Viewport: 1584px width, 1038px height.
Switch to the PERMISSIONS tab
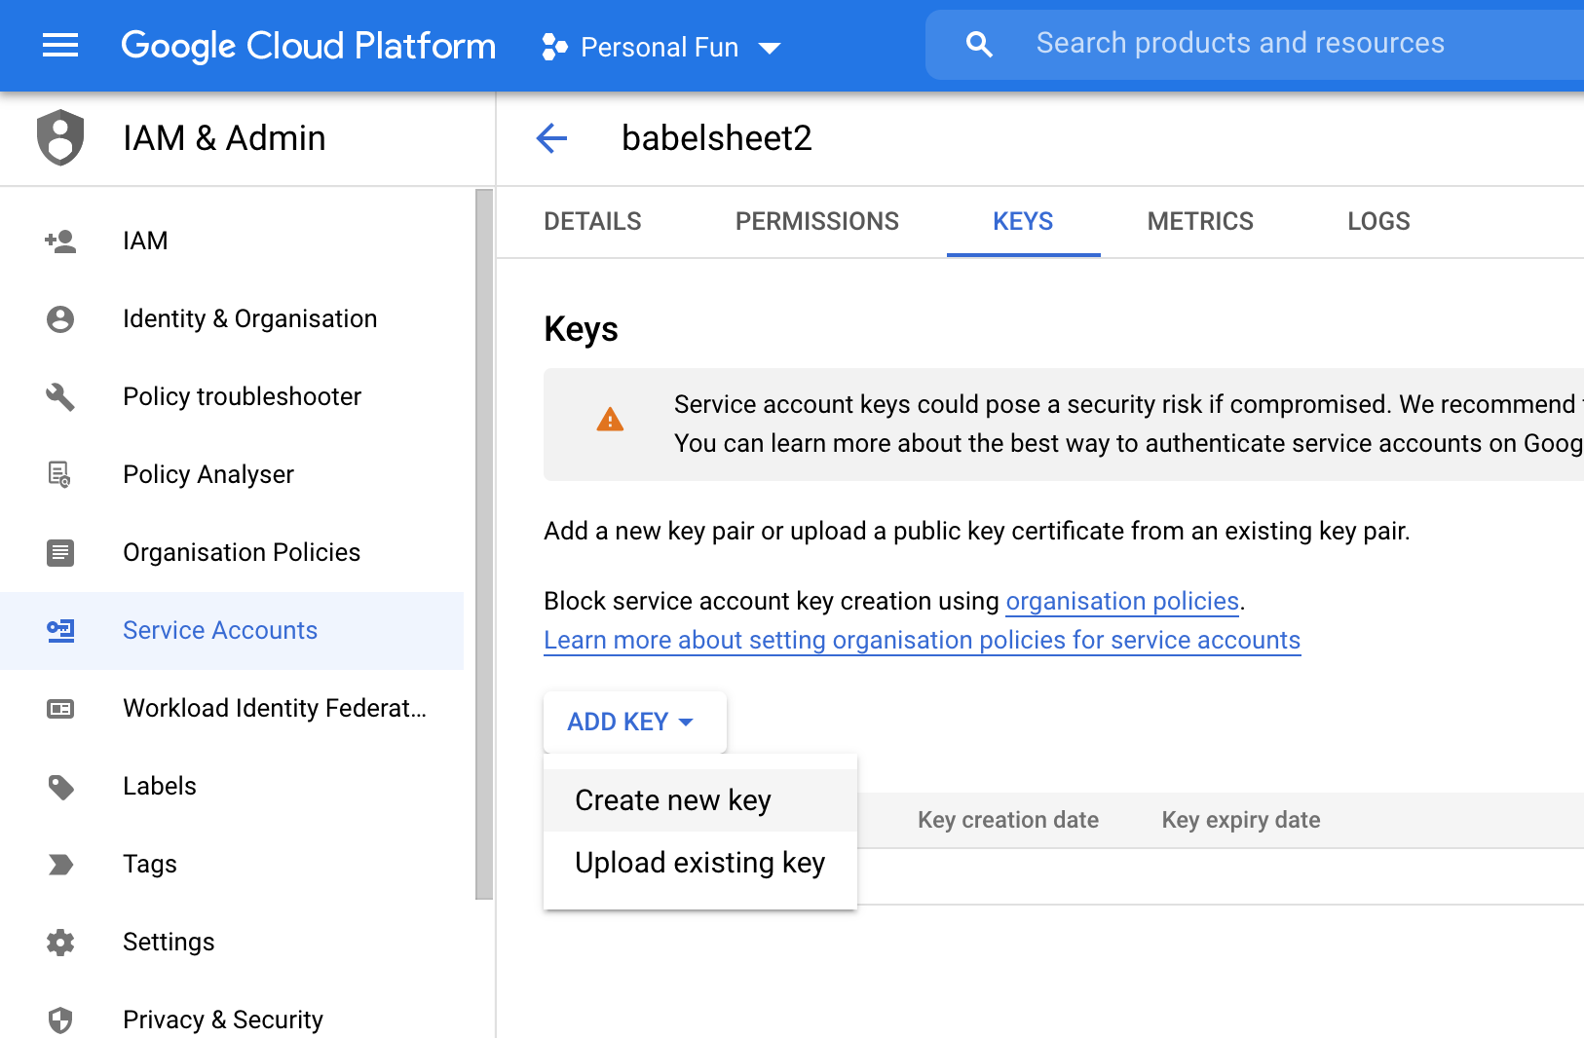tap(816, 221)
